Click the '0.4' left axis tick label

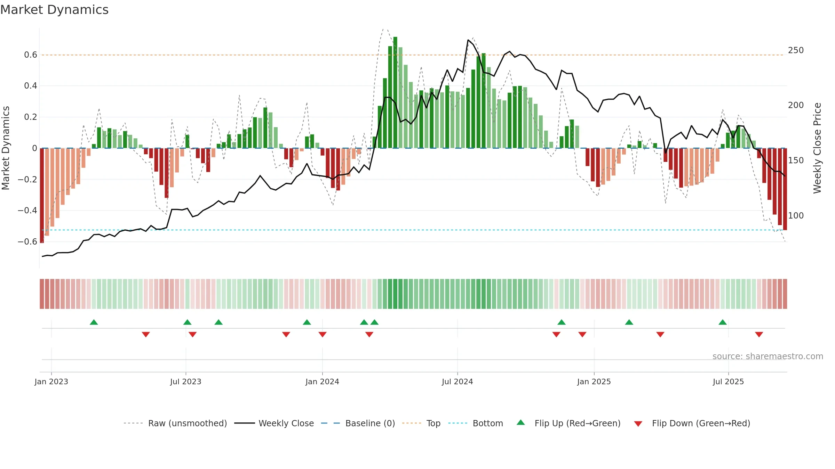(x=31, y=86)
